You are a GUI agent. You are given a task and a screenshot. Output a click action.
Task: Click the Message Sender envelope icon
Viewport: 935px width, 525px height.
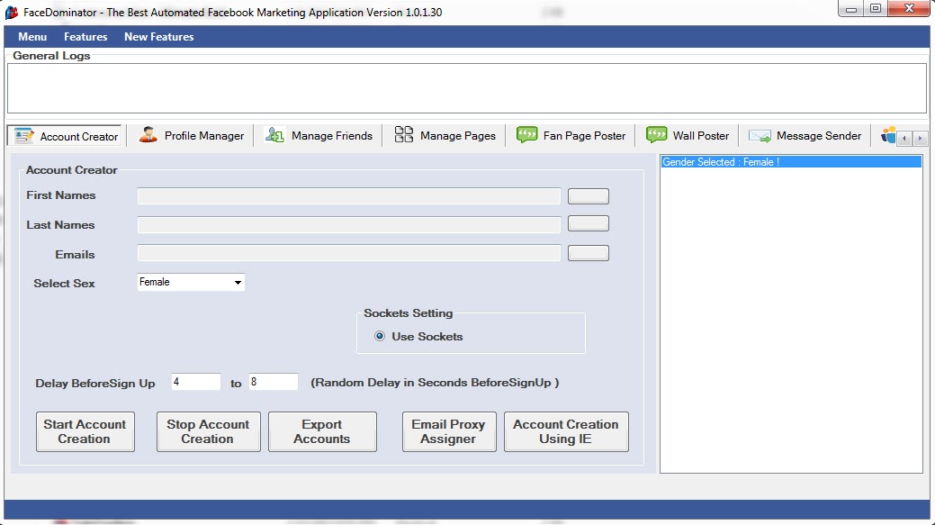tap(760, 135)
